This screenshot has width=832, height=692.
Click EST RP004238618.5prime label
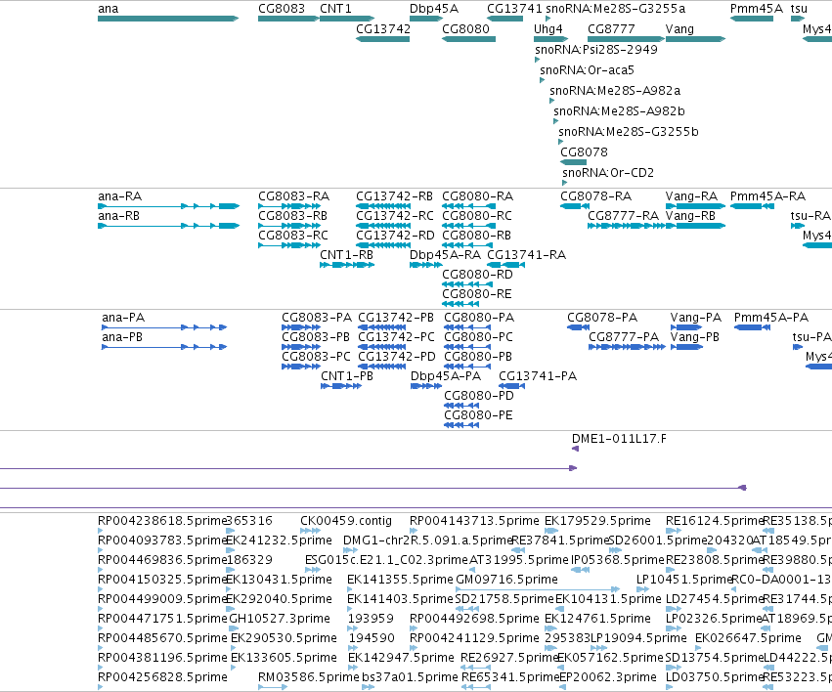click(x=162, y=521)
